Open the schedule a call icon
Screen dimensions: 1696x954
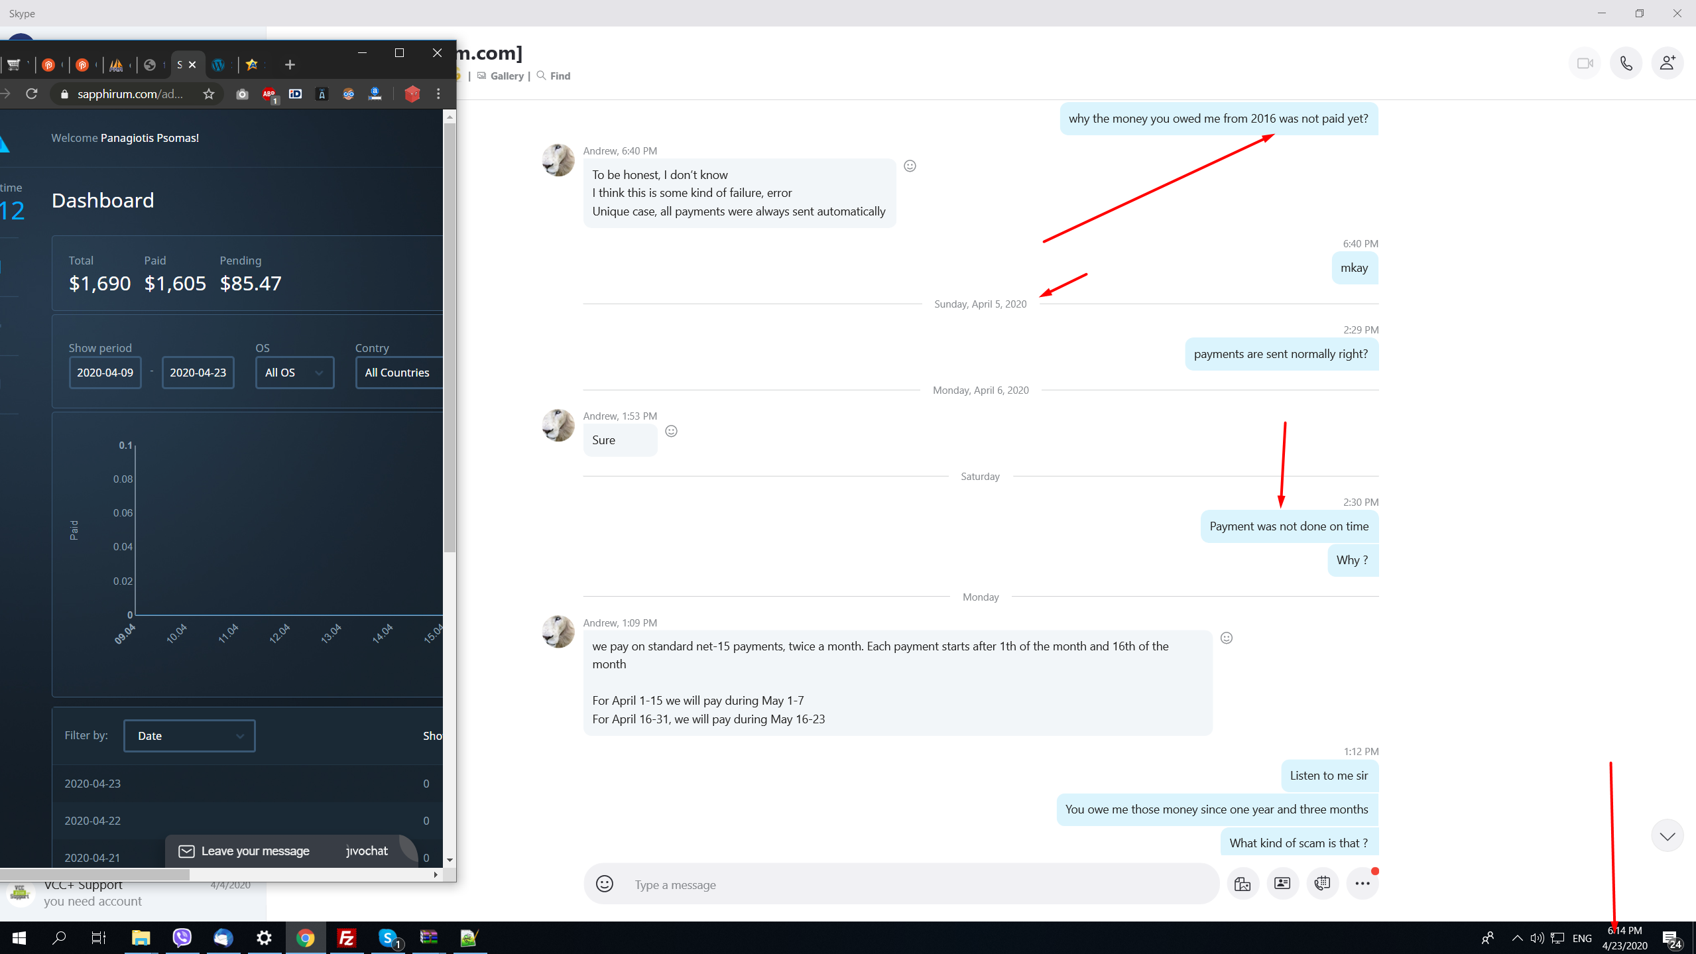[x=1322, y=884]
